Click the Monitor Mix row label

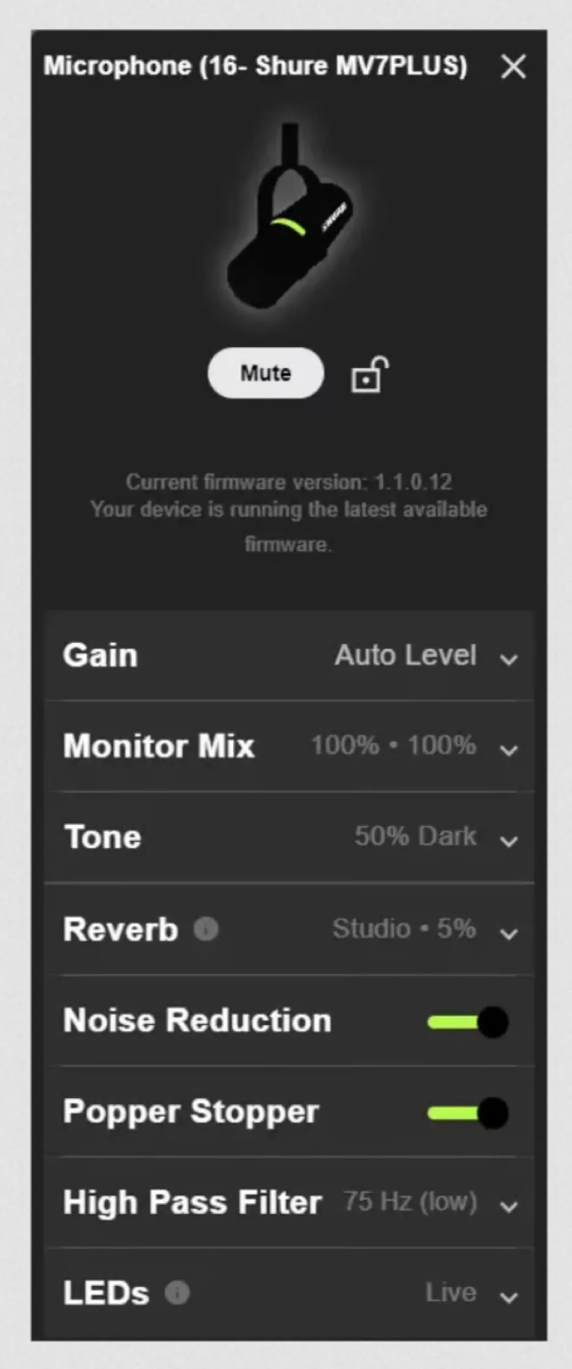click(159, 746)
